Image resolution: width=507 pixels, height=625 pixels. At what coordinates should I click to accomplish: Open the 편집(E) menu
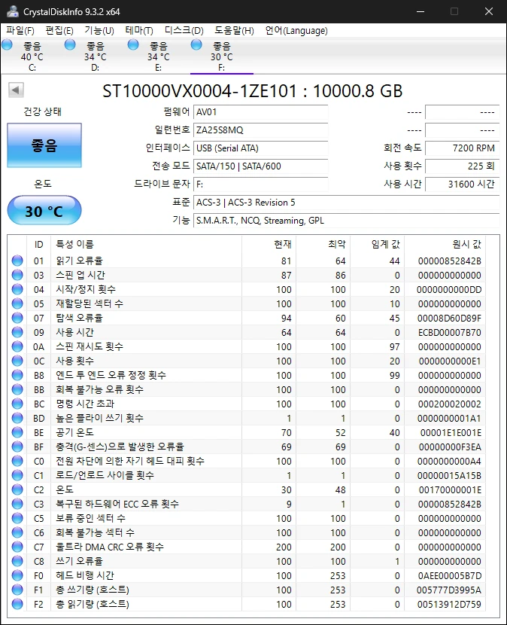pyautogui.click(x=59, y=31)
